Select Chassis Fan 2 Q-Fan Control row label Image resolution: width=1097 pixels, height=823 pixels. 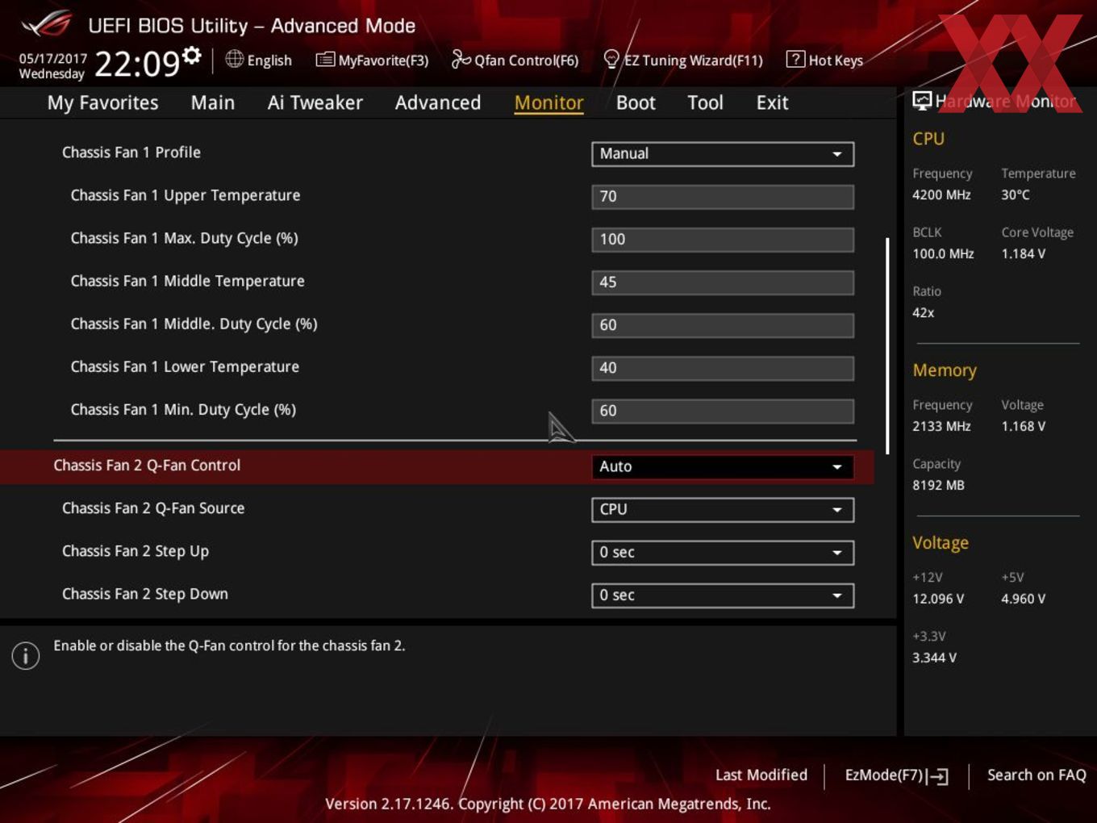tap(147, 465)
